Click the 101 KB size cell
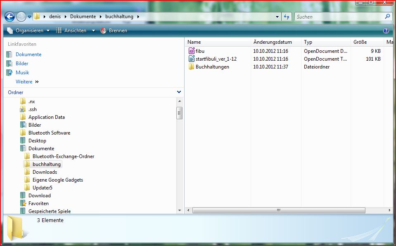Viewport: 396px width, 246px height. [x=373, y=59]
